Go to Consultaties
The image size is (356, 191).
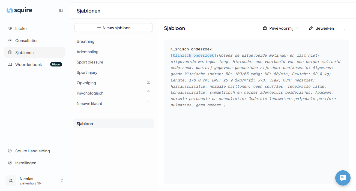click(x=35, y=41)
